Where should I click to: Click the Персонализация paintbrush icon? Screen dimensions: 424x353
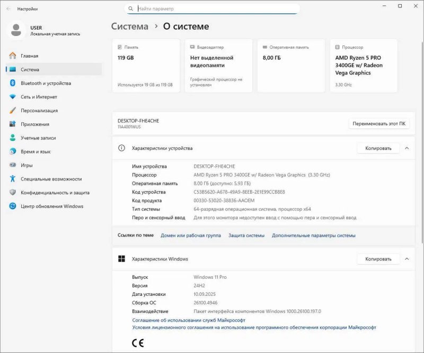coord(13,110)
